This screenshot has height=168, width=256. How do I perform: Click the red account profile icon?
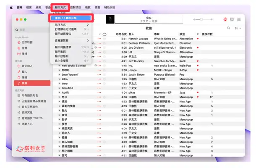pos(225,19)
